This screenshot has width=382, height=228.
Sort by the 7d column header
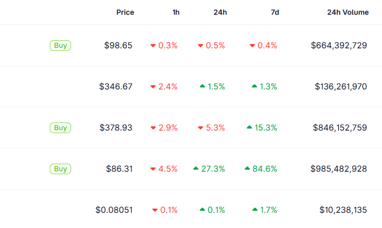(x=275, y=12)
